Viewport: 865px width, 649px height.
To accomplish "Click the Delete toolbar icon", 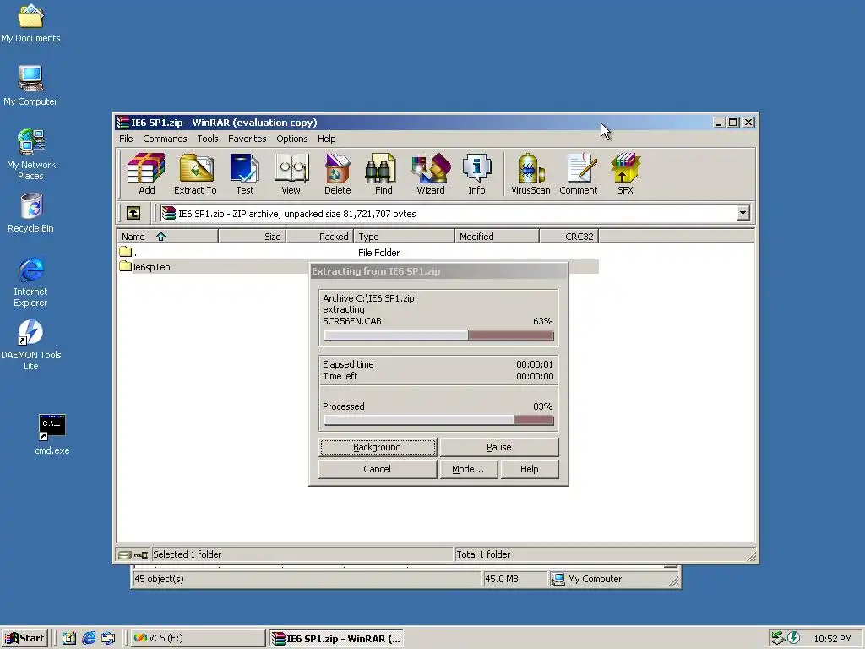I will pyautogui.click(x=337, y=174).
